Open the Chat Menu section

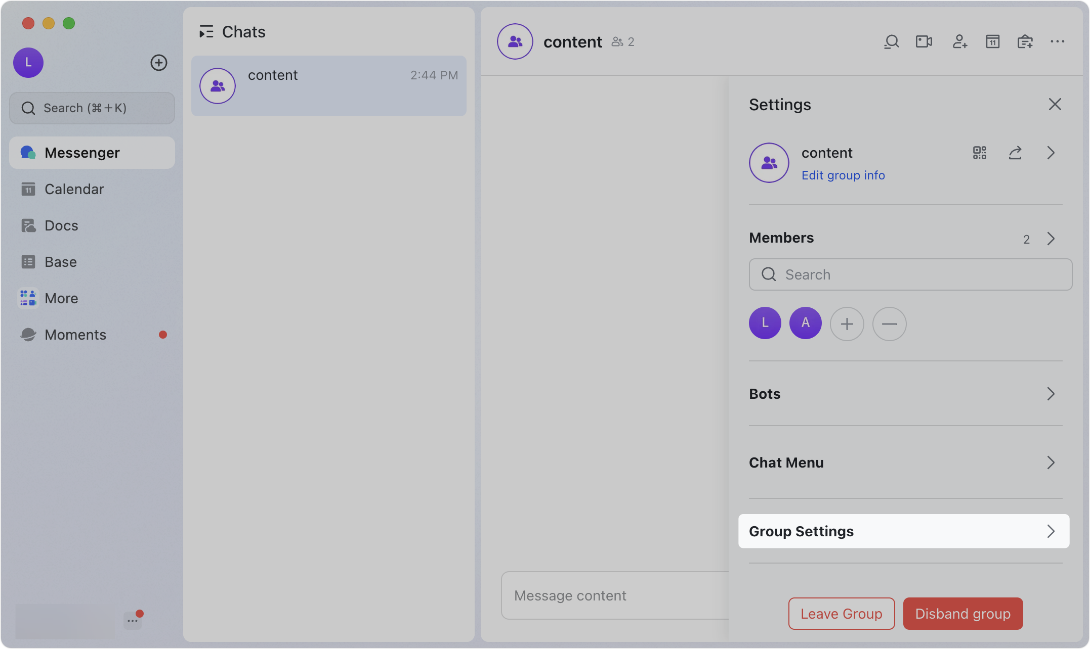click(905, 462)
